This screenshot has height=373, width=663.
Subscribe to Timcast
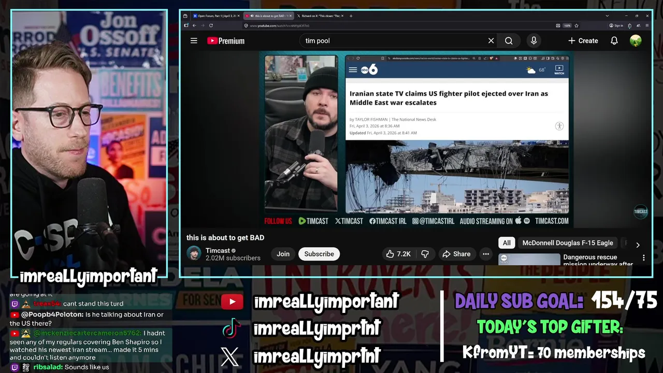click(319, 254)
